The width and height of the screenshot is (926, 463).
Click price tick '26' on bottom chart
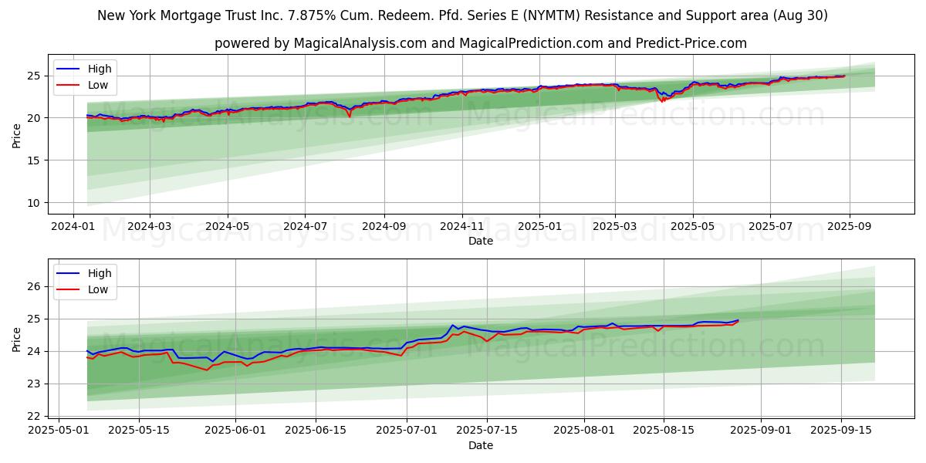(35, 286)
